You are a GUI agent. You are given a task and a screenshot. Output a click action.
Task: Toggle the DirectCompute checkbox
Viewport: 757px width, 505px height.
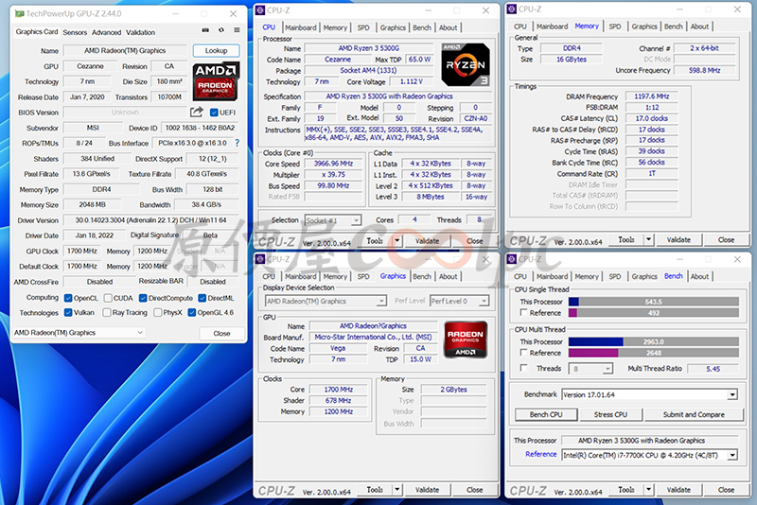click(143, 298)
